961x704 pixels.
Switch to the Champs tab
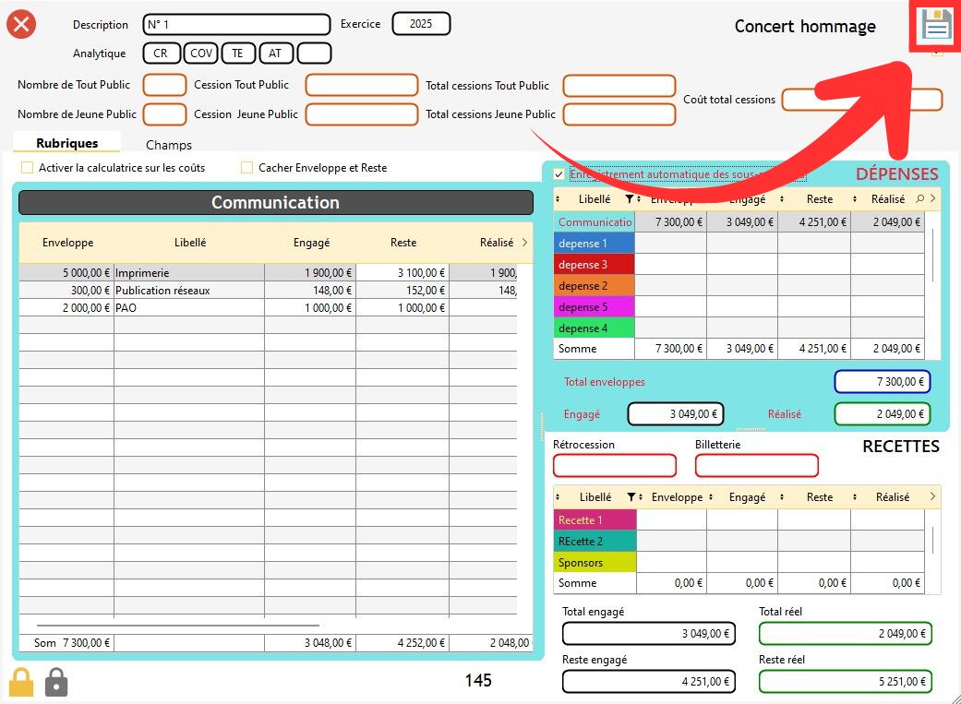coord(169,145)
